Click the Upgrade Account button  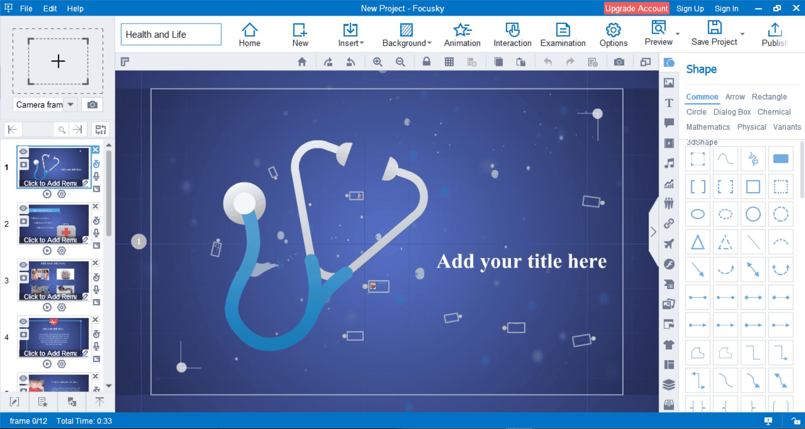point(636,8)
